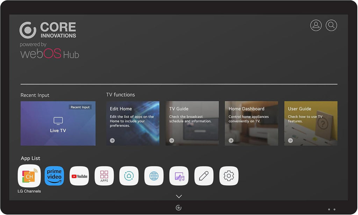Open the user account profile icon
This screenshot has height=215, width=358.
pos(316,26)
